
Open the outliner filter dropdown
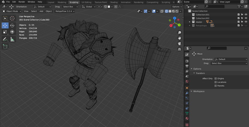click(240, 6)
